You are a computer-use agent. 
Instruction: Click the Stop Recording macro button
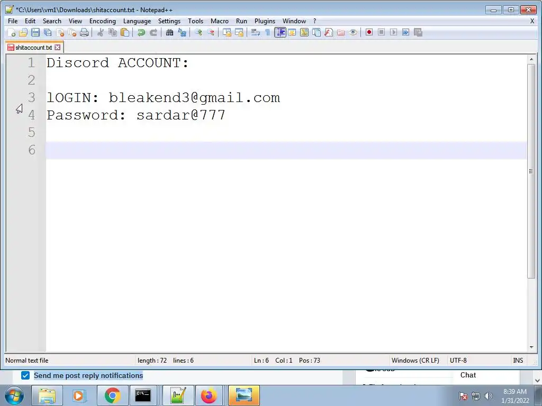pyautogui.click(x=381, y=32)
